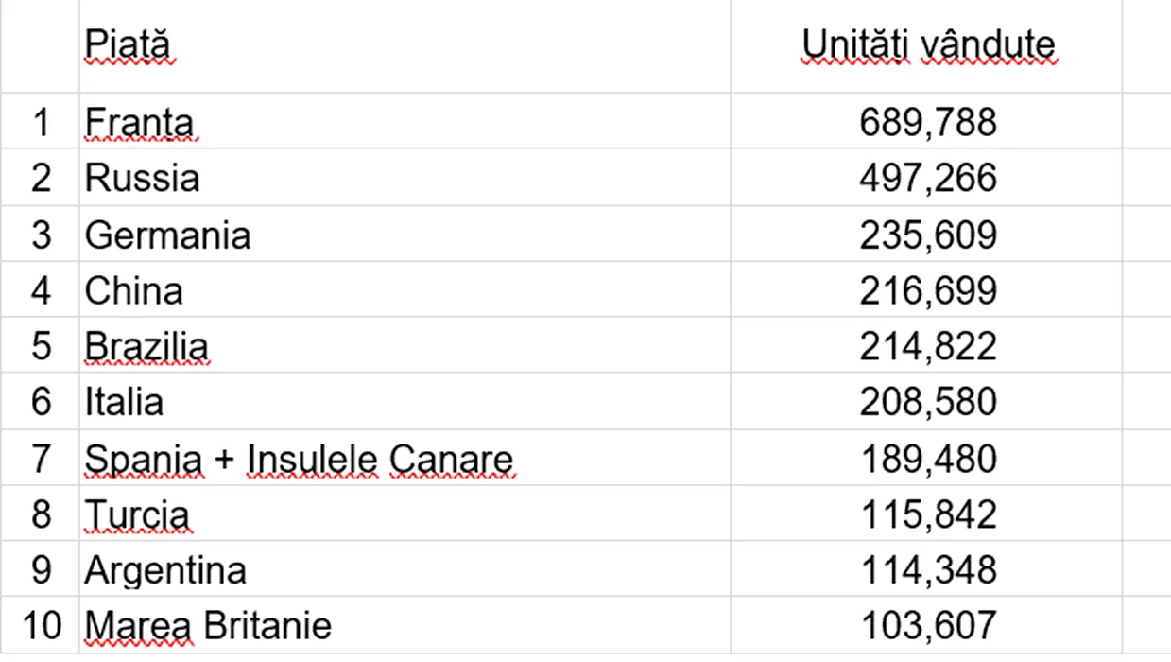This screenshot has width=1171, height=662.
Task: Click the value 689,788
Action: [926, 121]
